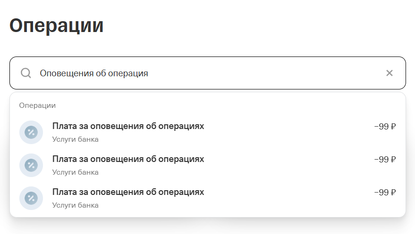Click 'Услуги банка' under the second result
Viewport: 415px width, 234px height.
(x=76, y=172)
